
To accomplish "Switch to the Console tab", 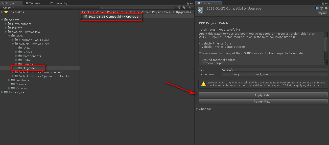I will [x=33, y=3].
